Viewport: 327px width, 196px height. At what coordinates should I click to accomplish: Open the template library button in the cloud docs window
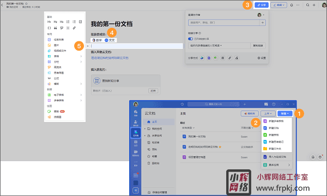[250, 114]
